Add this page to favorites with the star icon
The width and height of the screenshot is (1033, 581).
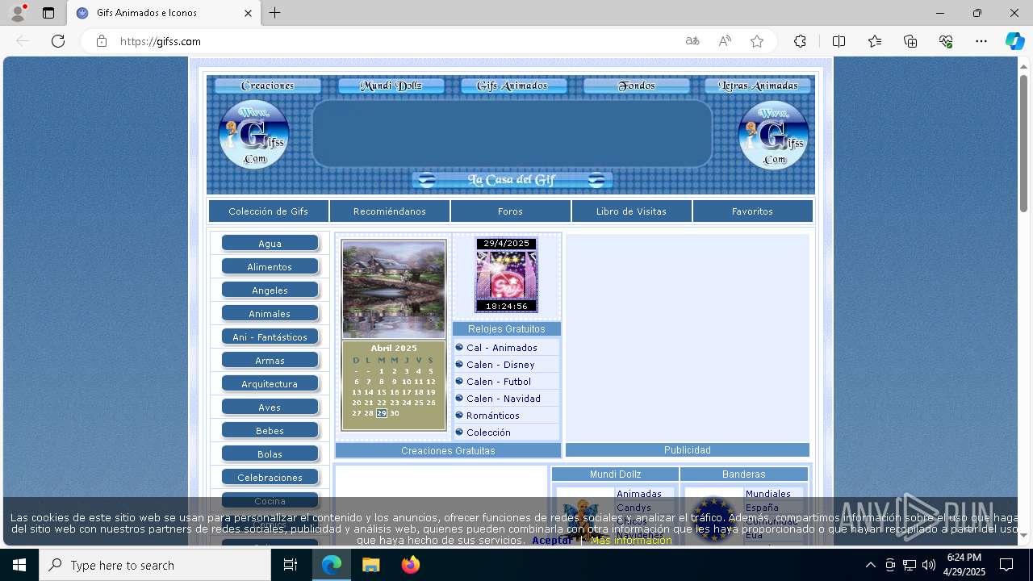click(757, 41)
